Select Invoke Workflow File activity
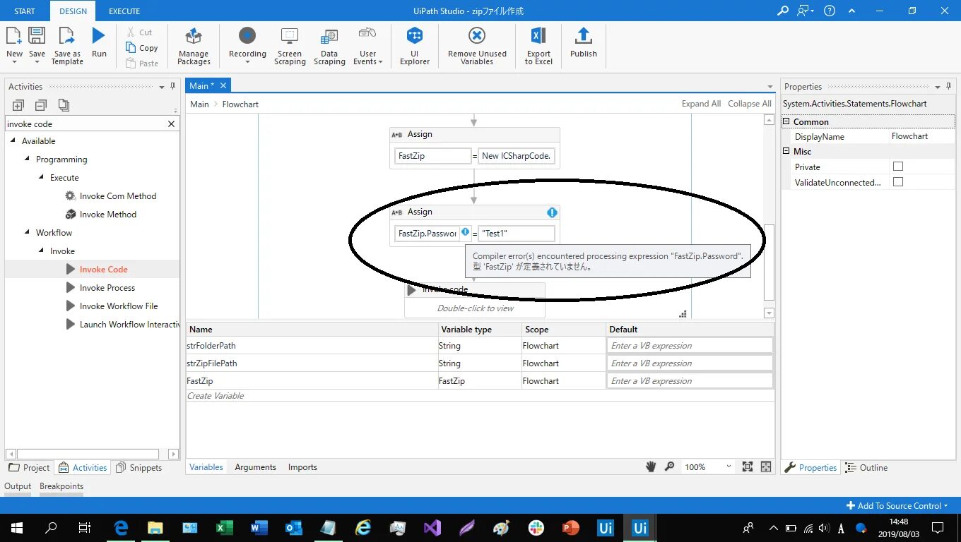The image size is (961, 542). [118, 306]
